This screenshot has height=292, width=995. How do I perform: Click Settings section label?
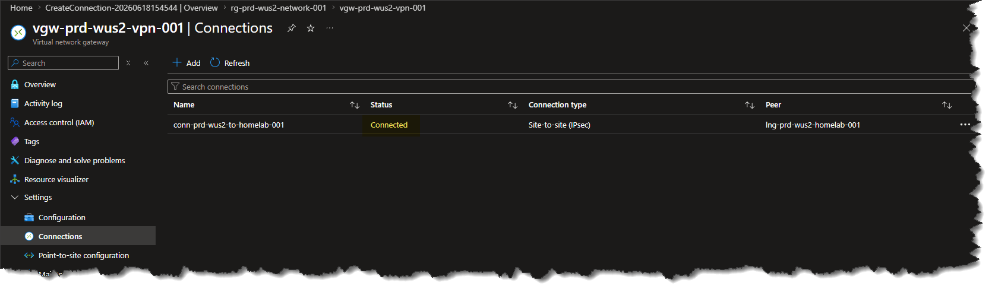coord(38,197)
